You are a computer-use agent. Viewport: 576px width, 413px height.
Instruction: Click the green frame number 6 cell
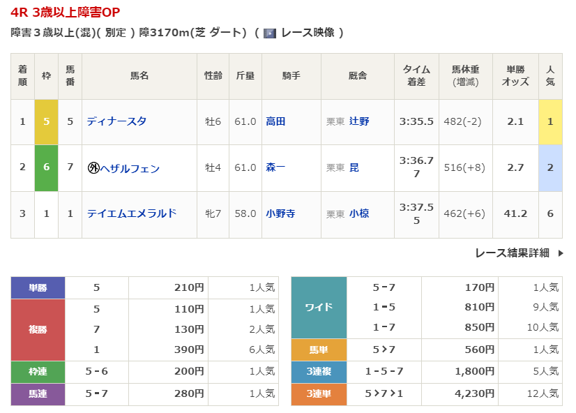[47, 168]
